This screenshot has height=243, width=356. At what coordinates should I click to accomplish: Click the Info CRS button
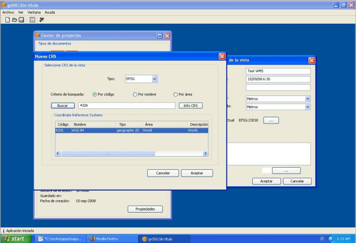click(x=190, y=106)
